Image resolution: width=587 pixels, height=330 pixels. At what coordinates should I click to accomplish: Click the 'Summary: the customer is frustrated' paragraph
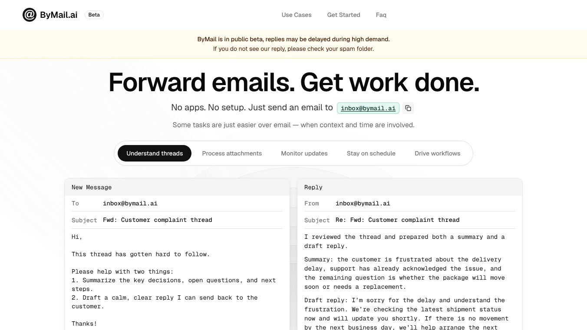(405, 273)
